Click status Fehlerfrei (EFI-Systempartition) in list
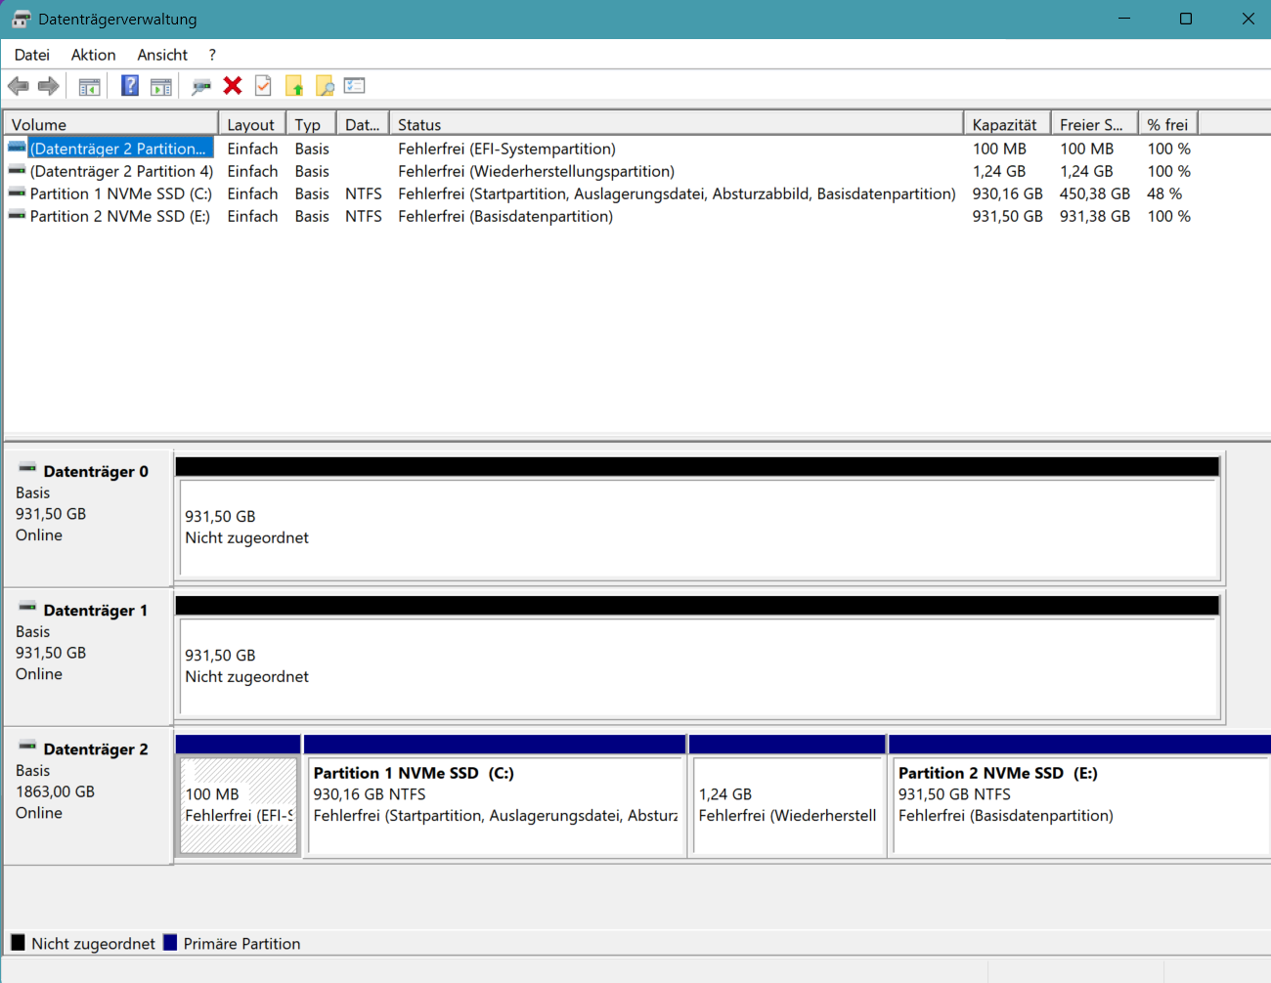The height and width of the screenshot is (983, 1271). coord(506,149)
